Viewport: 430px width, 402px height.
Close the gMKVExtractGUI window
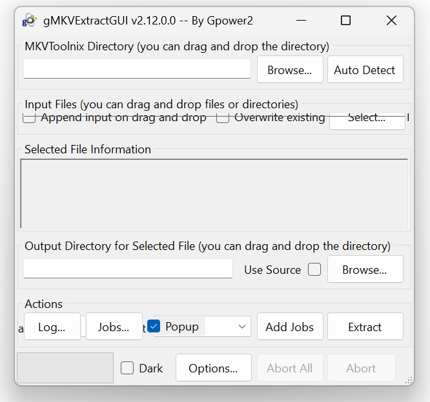click(x=391, y=21)
